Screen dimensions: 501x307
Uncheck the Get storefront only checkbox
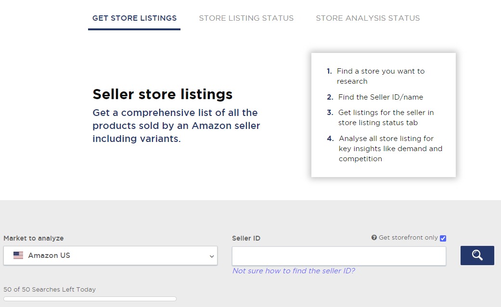tap(442, 238)
